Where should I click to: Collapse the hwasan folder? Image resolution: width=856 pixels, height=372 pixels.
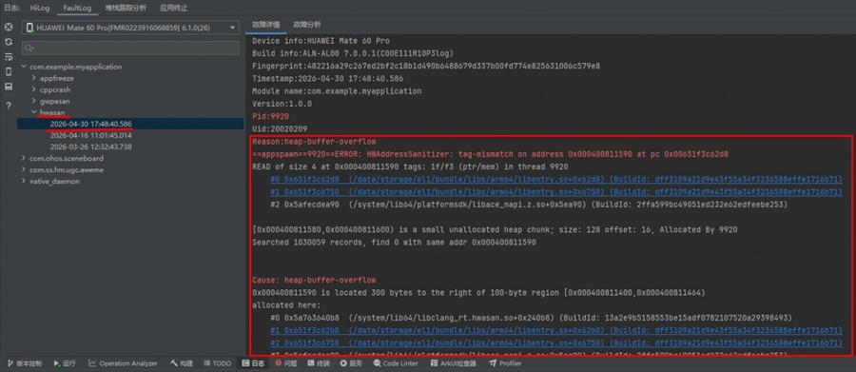(34, 112)
